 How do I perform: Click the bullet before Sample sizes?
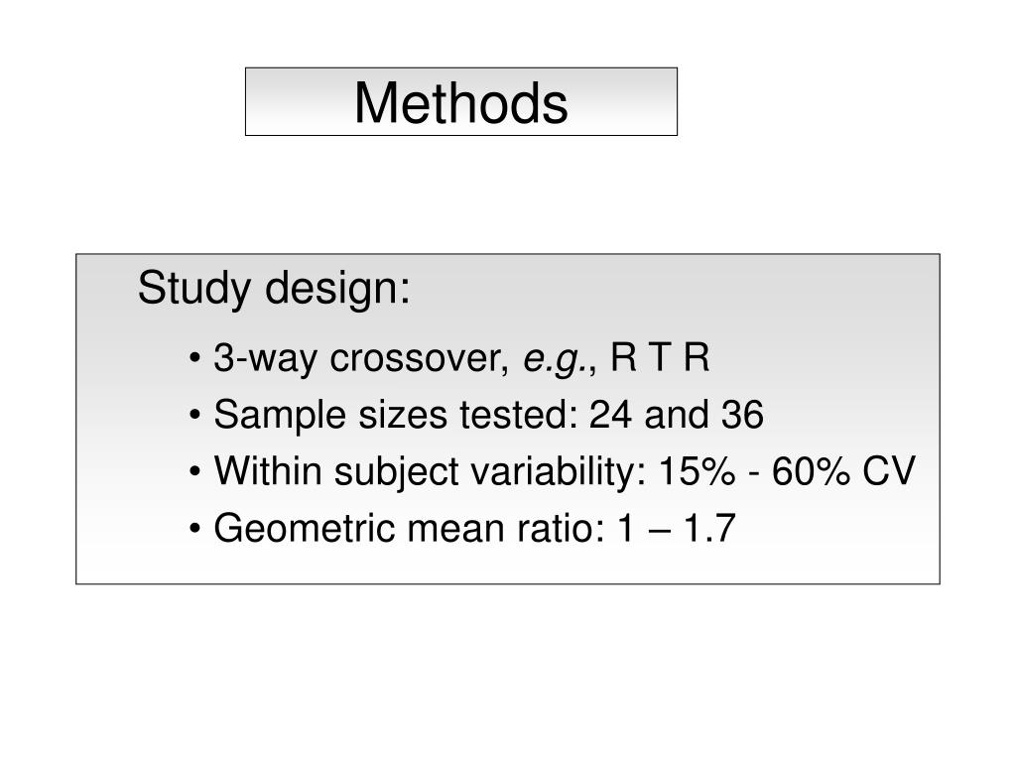tap(195, 416)
